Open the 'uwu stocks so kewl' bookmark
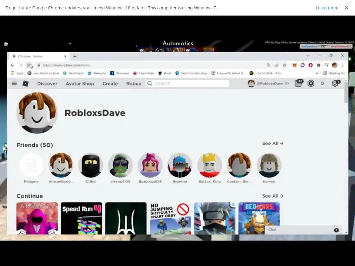The width and height of the screenshot is (355, 266). click(43, 73)
